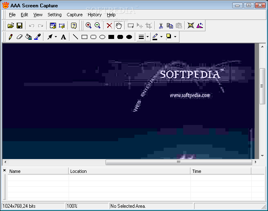This screenshot has height=211, width=268.
Task: Open the Help menu
Action: (111, 15)
